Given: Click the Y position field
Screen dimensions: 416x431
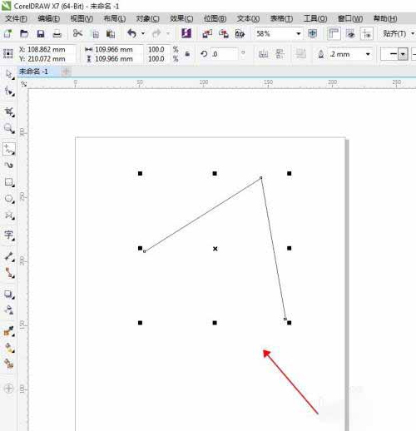Looking at the screenshot, I should coord(51,59).
